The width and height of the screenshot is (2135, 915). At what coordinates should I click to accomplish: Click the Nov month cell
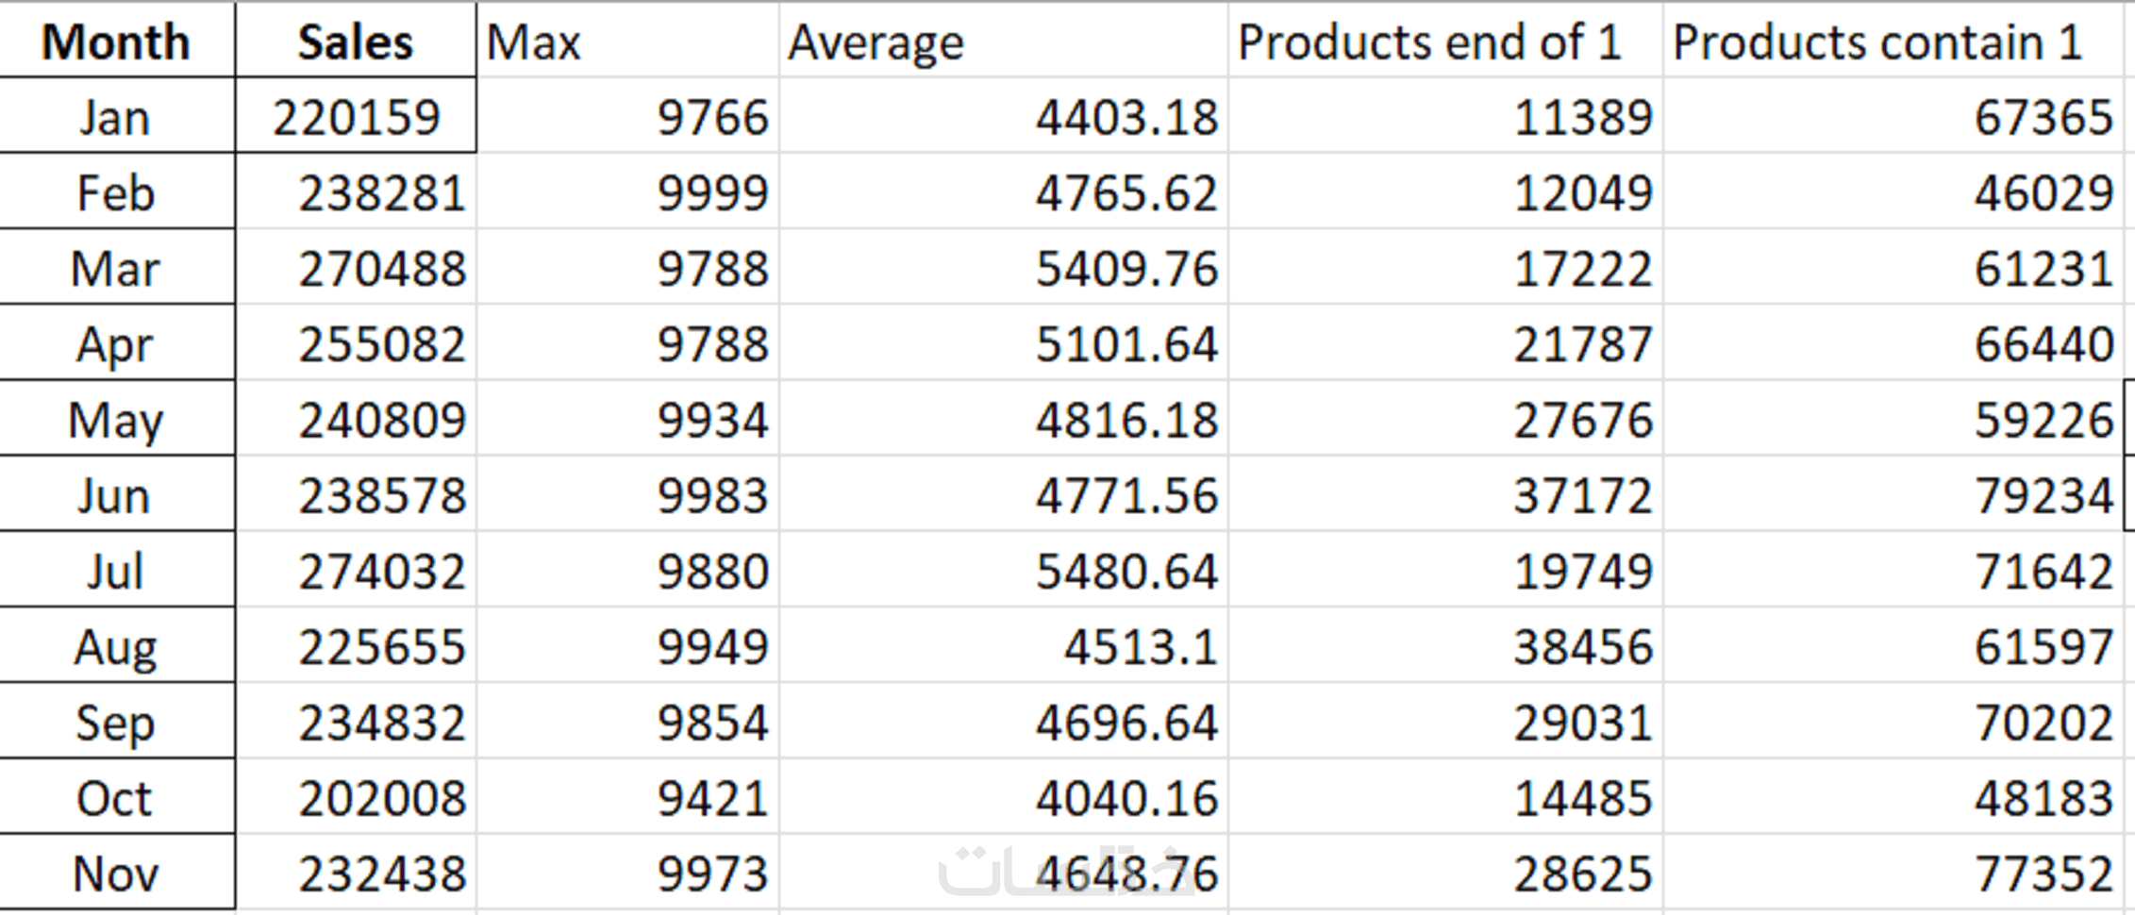pos(116,873)
